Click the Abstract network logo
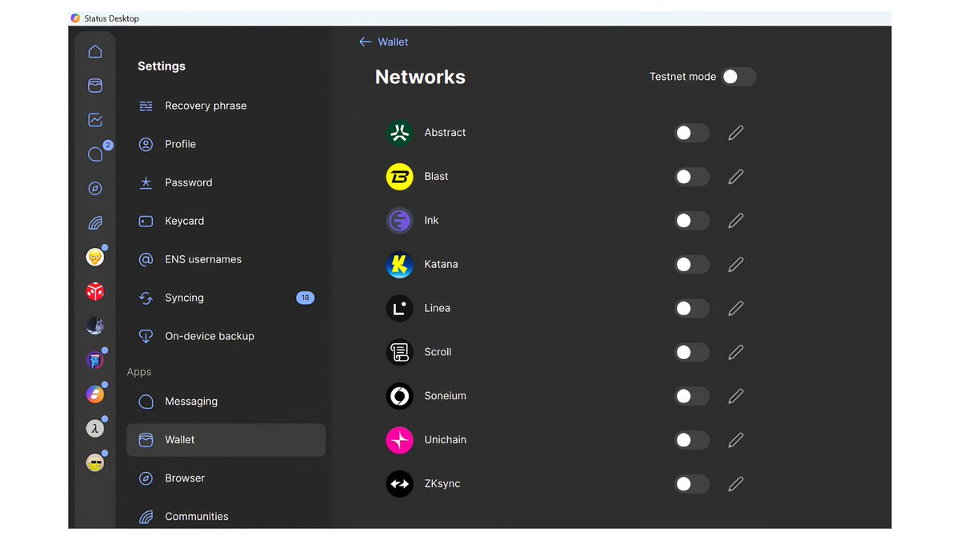The height and width of the screenshot is (540, 960). pyautogui.click(x=400, y=133)
